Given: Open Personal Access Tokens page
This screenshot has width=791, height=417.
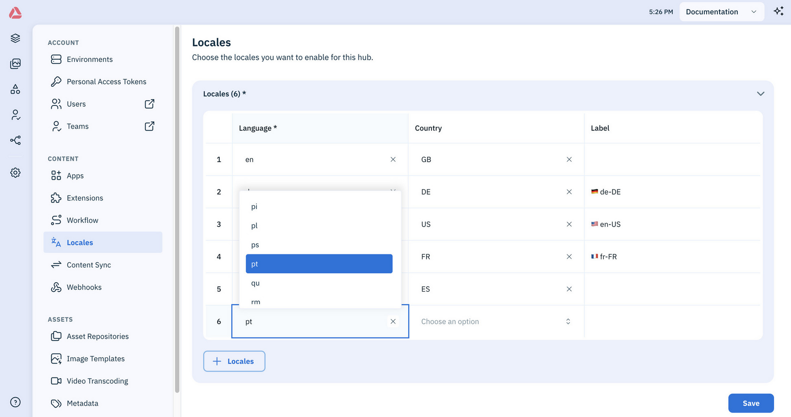Looking at the screenshot, I should (103, 82).
